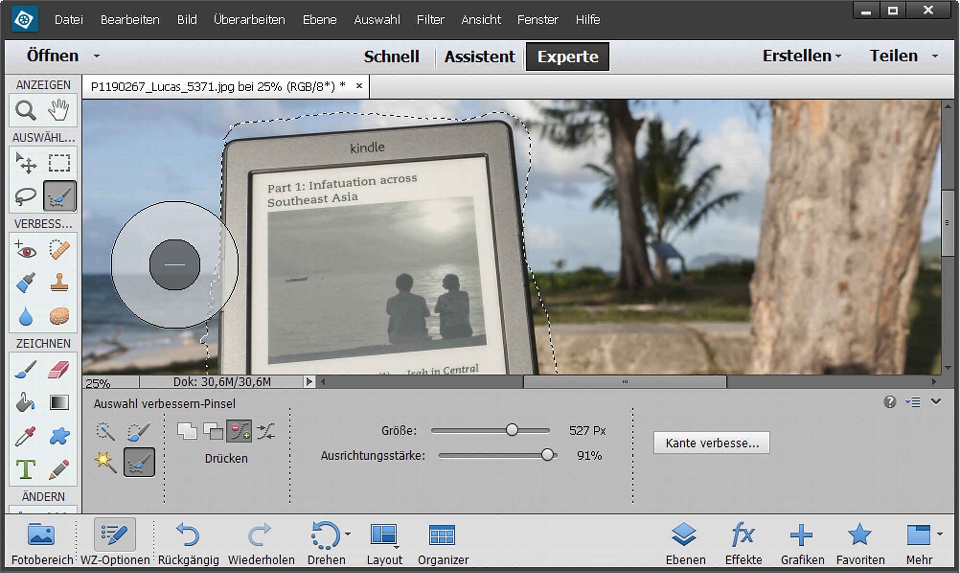Expand the Erstellen dropdown
Screen dimensions: 960x573
[802, 56]
